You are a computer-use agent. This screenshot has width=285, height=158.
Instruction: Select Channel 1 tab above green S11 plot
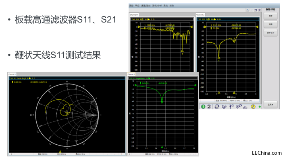pyautogui.click(x=131, y=74)
